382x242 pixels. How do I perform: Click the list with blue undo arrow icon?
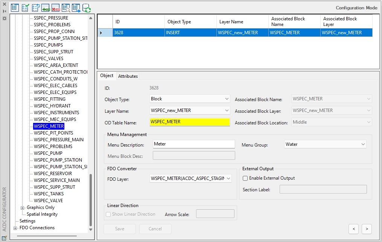(36, 8)
